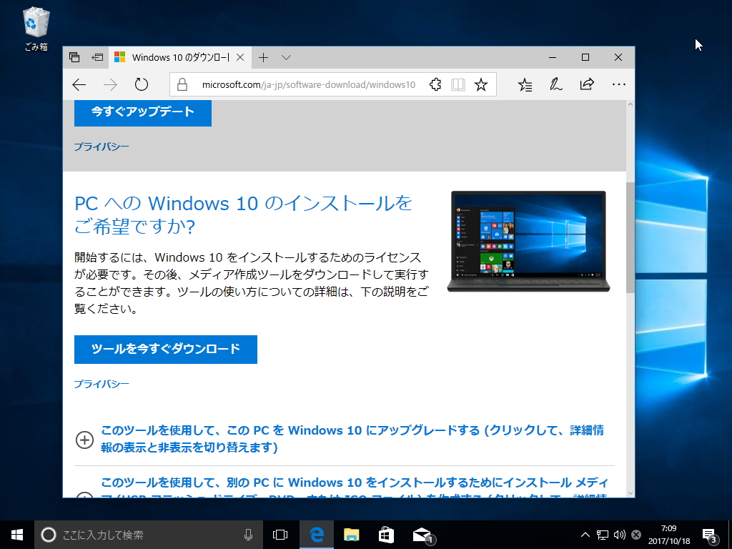Start a Web Note on this page
The image size is (732, 549).
[x=555, y=84]
